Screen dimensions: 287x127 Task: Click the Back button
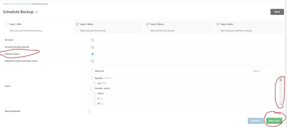(277, 12)
